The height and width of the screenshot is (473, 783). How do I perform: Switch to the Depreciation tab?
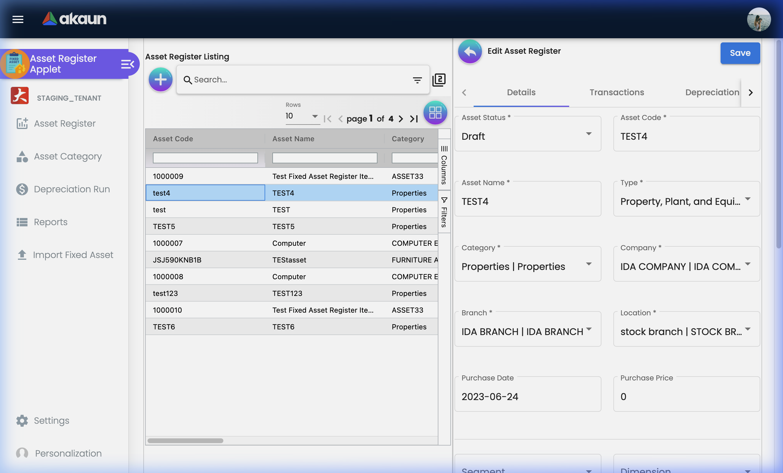(x=712, y=93)
